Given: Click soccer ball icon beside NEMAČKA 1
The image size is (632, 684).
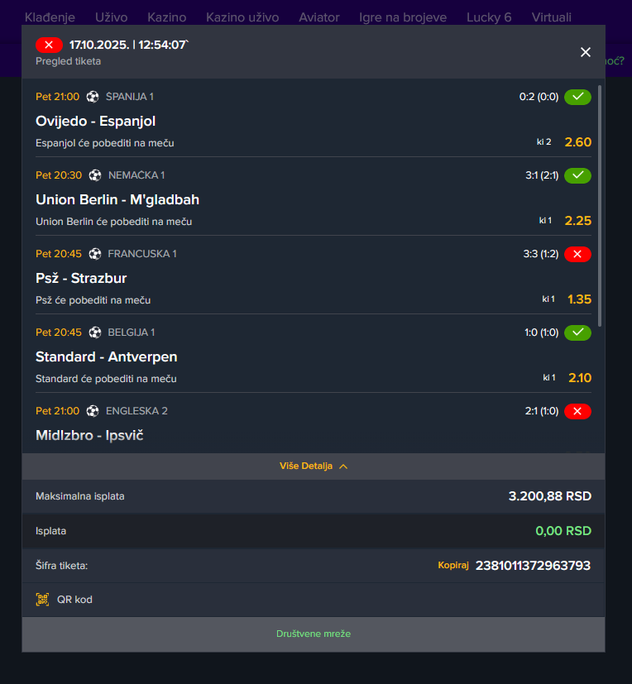Looking at the screenshot, I should [95, 175].
